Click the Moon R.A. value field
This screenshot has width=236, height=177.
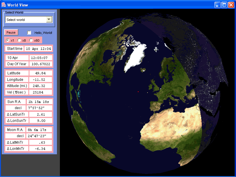pyautogui.click(x=40, y=130)
